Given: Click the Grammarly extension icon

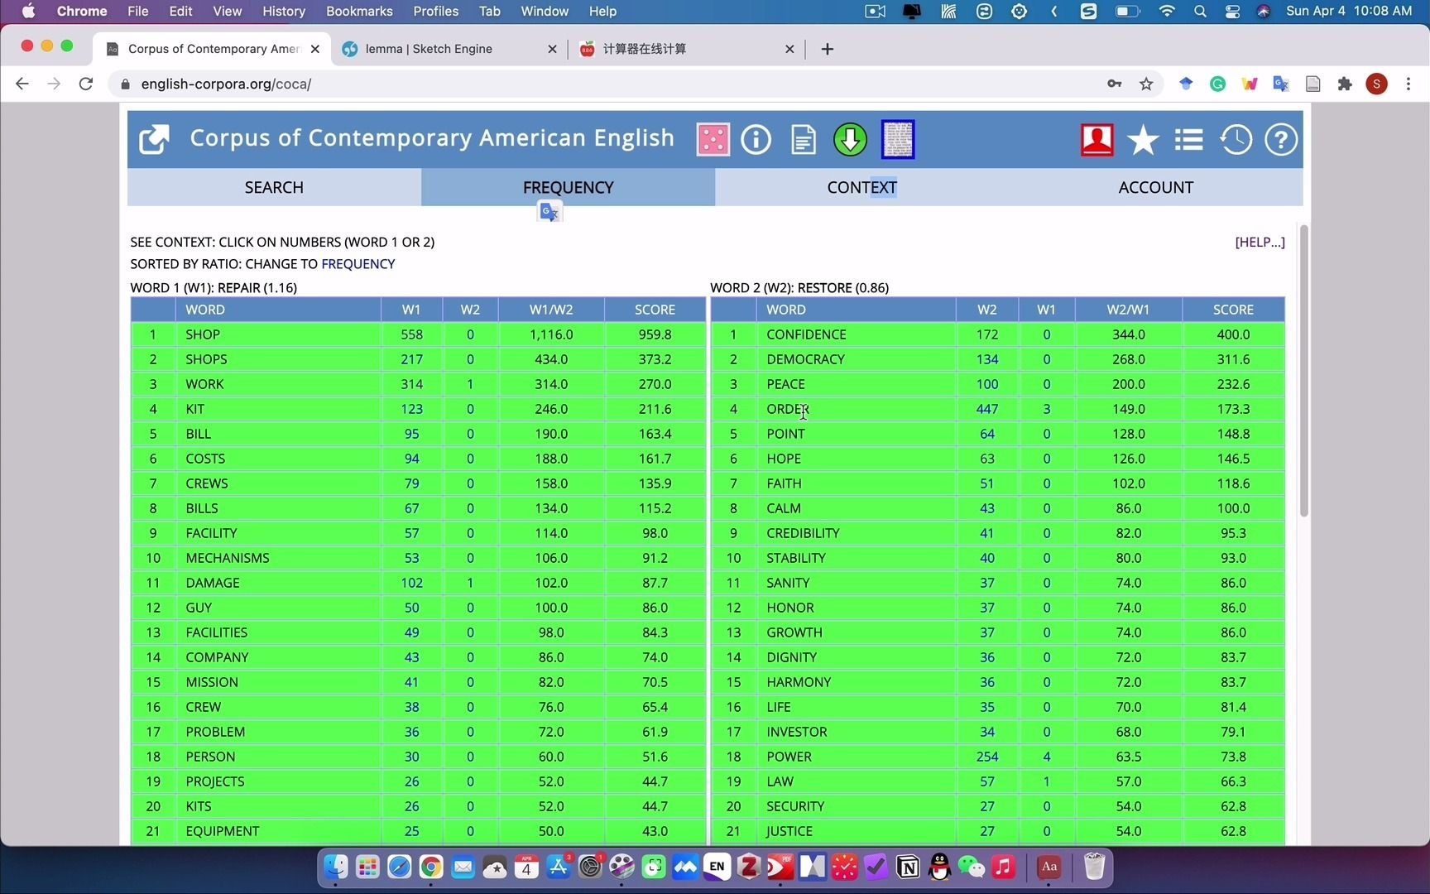Looking at the screenshot, I should (x=1217, y=84).
